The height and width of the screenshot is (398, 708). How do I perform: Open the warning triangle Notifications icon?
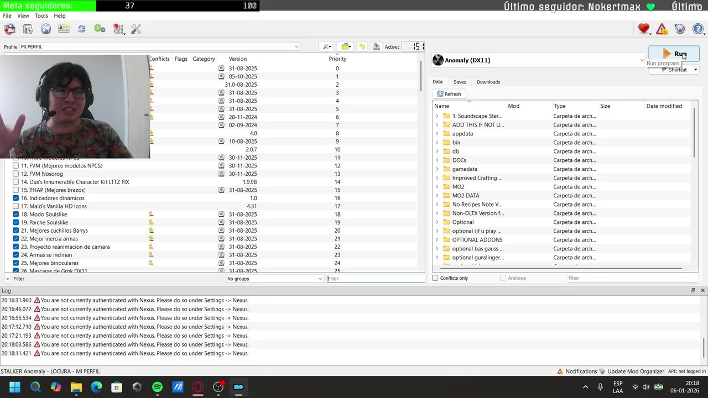click(x=662, y=29)
